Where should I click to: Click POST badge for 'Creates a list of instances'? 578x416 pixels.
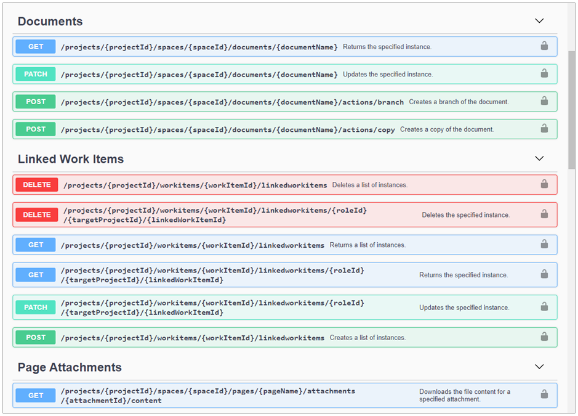coord(36,337)
